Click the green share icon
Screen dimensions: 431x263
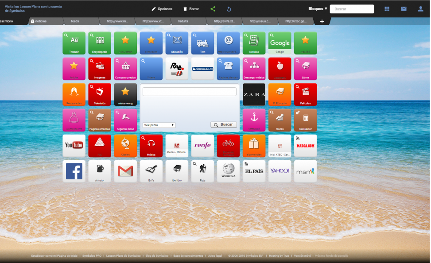(213, 9)
